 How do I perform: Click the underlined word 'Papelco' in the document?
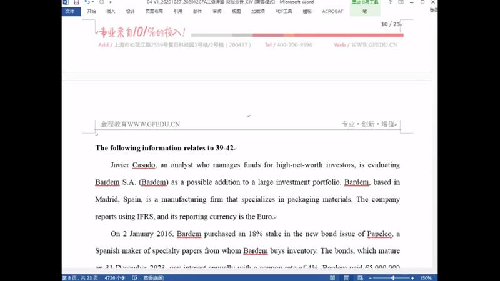point(379,234)
